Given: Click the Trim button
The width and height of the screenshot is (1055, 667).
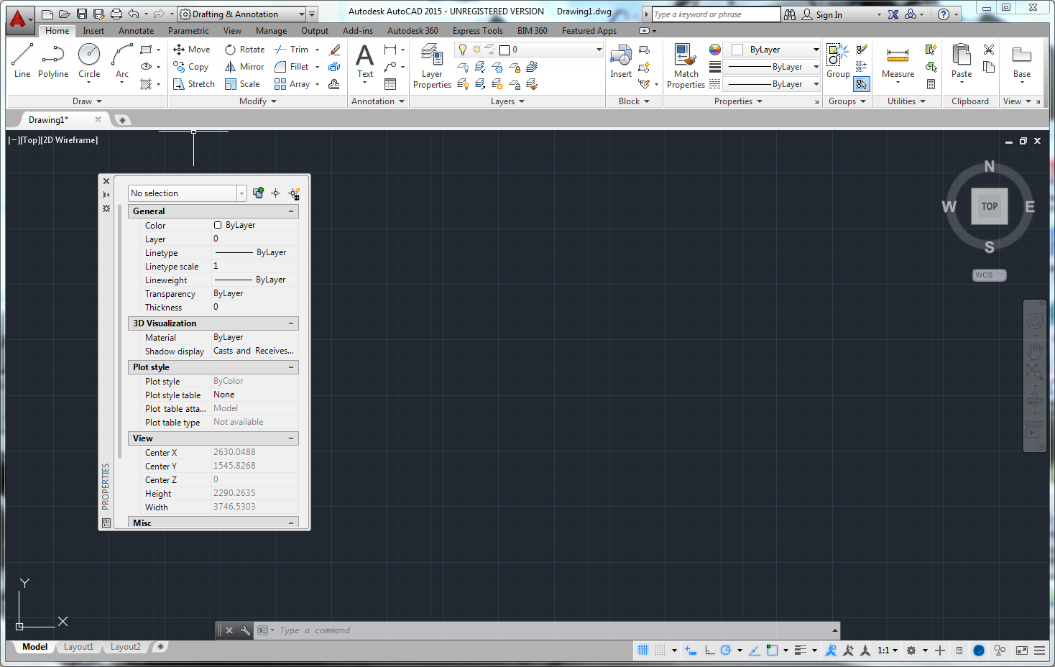Looking at the screenshot, I should tap(292, 50).
